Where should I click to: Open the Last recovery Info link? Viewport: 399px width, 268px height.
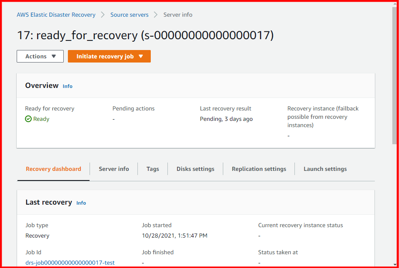coord(81,203)
